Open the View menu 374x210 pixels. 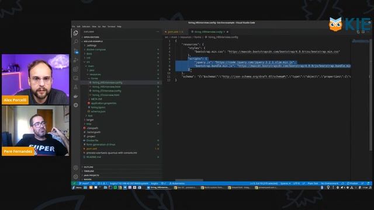coord(94,27)
